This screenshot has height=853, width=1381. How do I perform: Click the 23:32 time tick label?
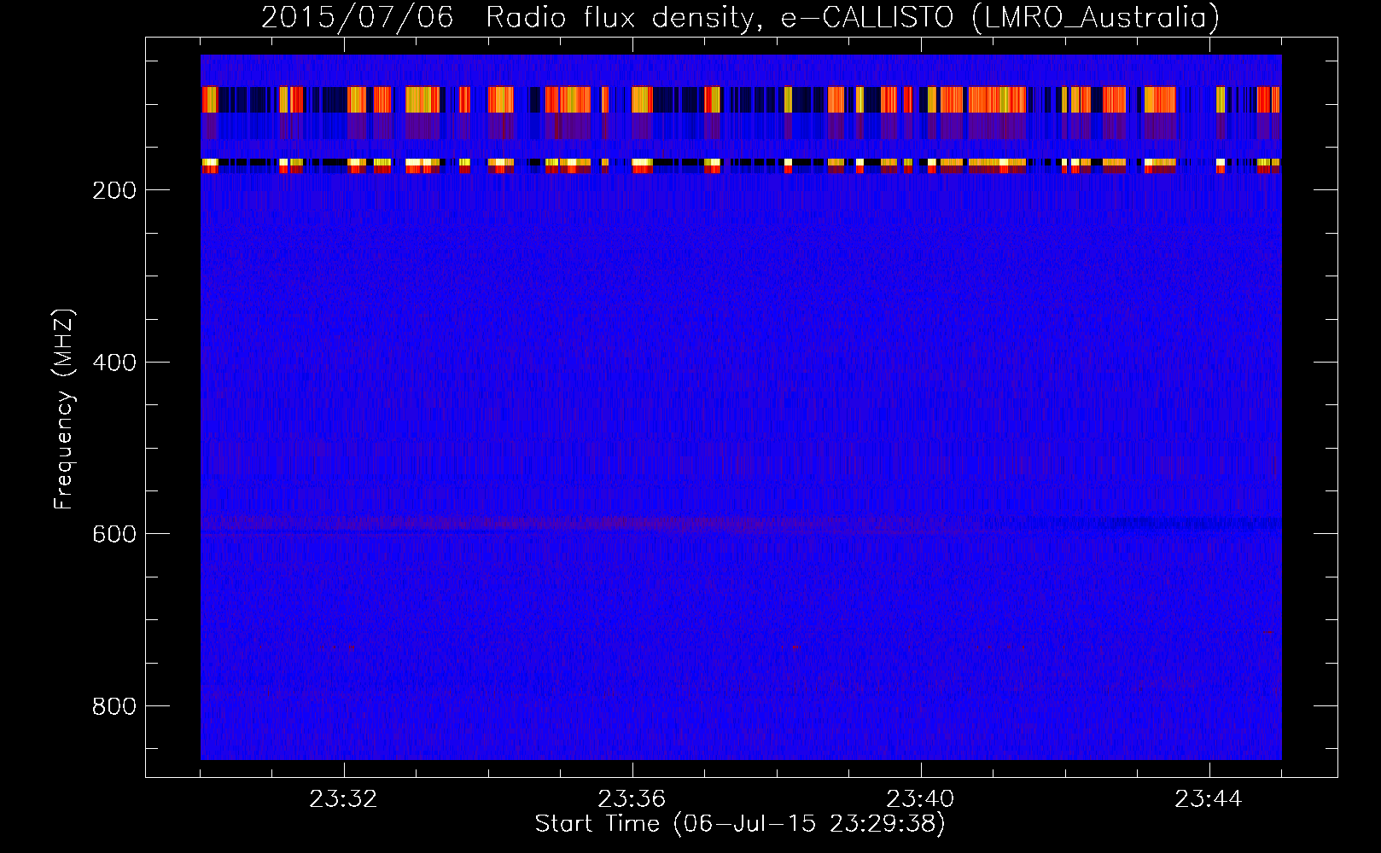pyautogui.click(x=343, y=799)
